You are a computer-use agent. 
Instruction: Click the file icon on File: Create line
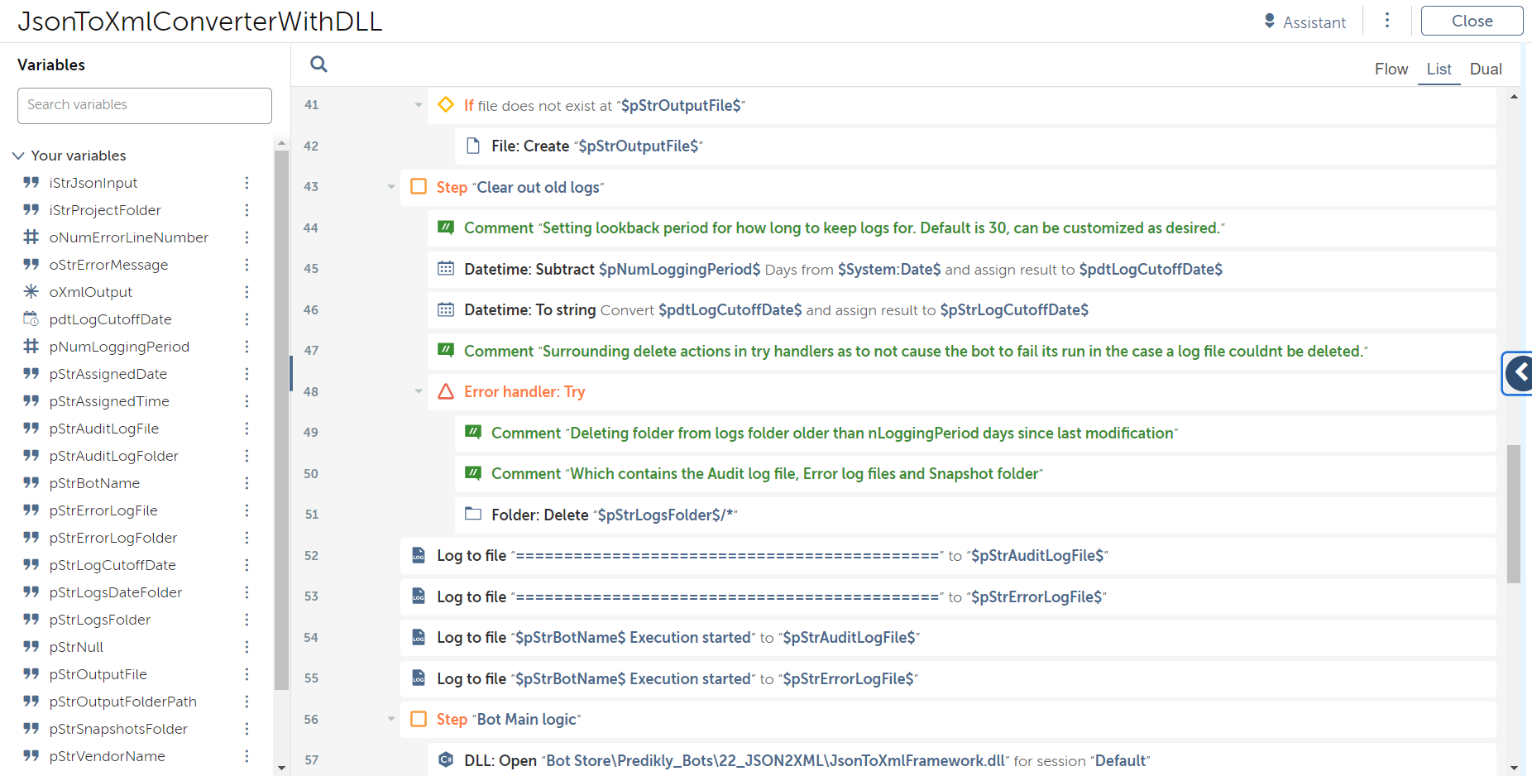tap(473, 146)
